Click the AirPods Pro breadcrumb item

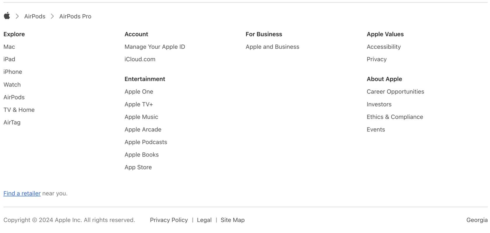(75, 17)
